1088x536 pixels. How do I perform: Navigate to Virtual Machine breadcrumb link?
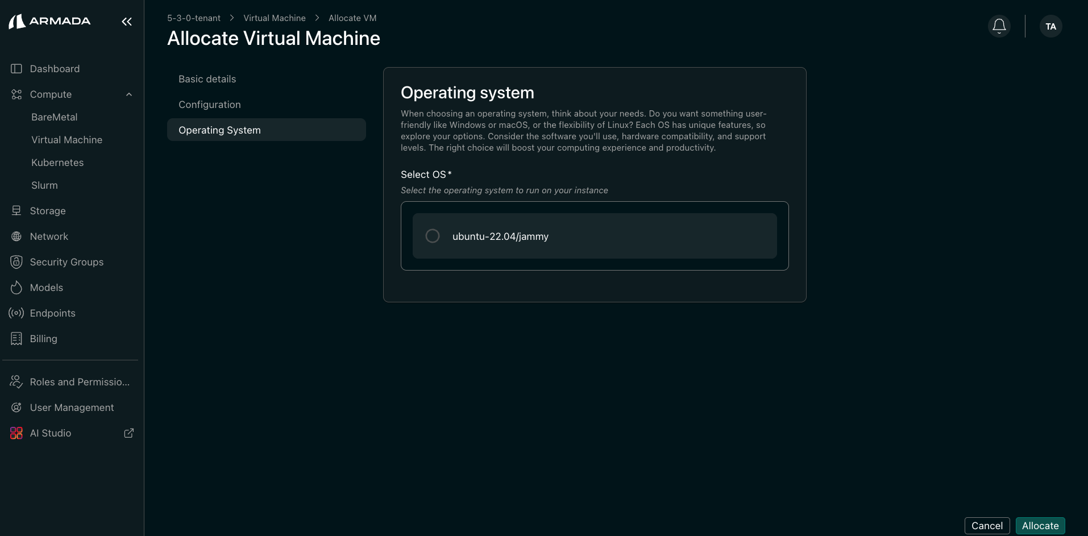pos(274,18)
